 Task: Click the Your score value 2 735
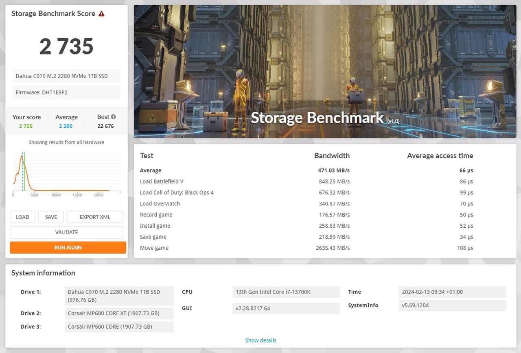click(x=26, y=126)
